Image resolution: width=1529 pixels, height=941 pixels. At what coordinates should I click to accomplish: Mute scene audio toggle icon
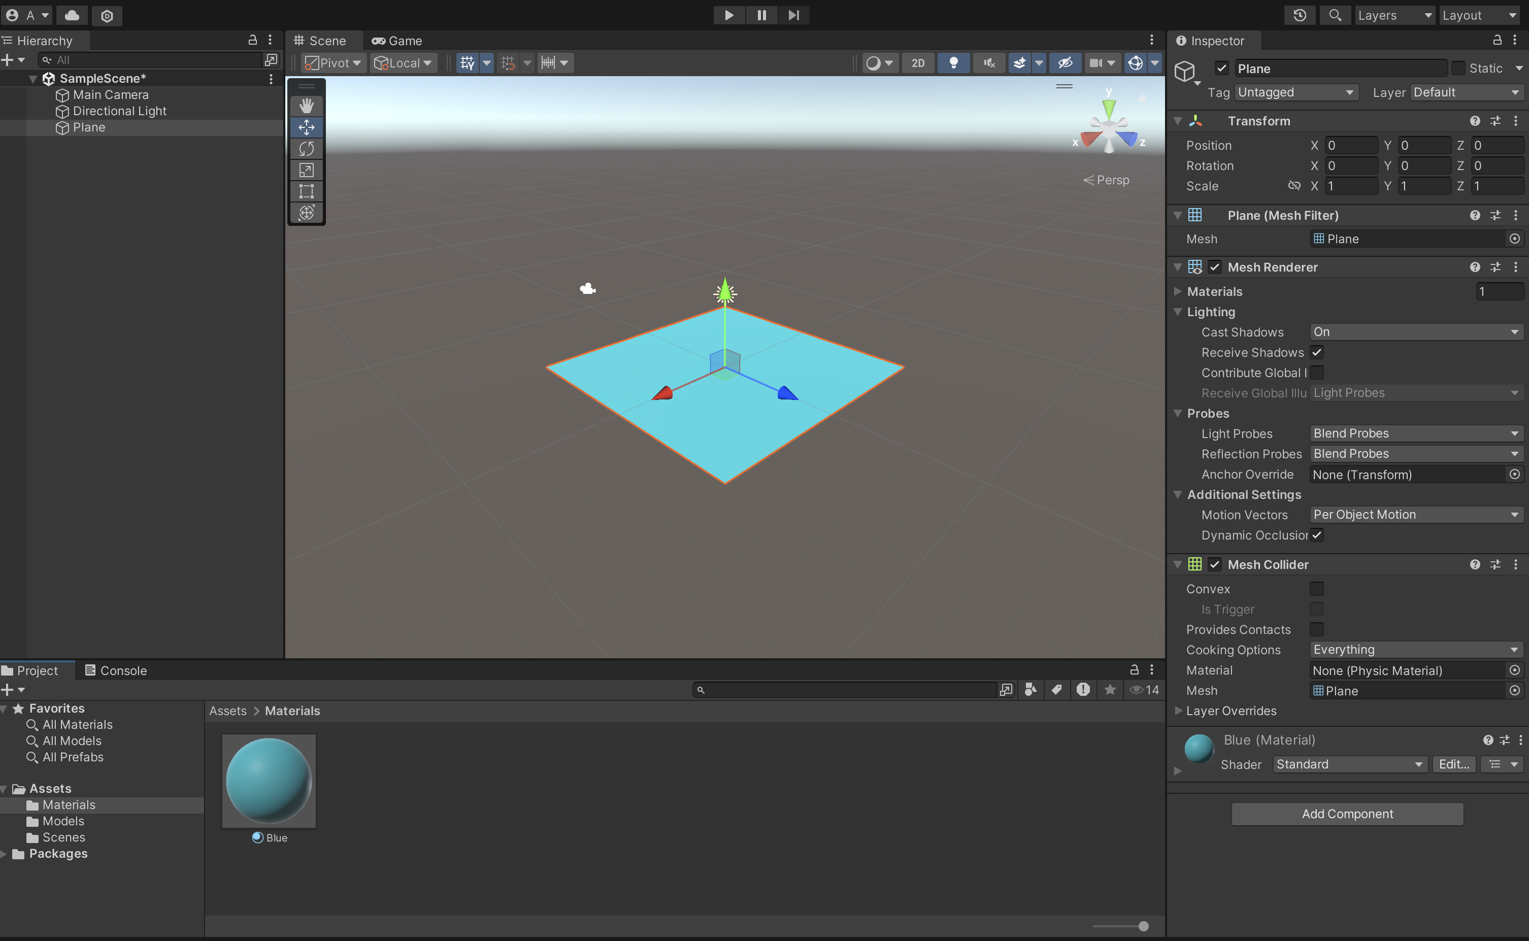point(989,63)
